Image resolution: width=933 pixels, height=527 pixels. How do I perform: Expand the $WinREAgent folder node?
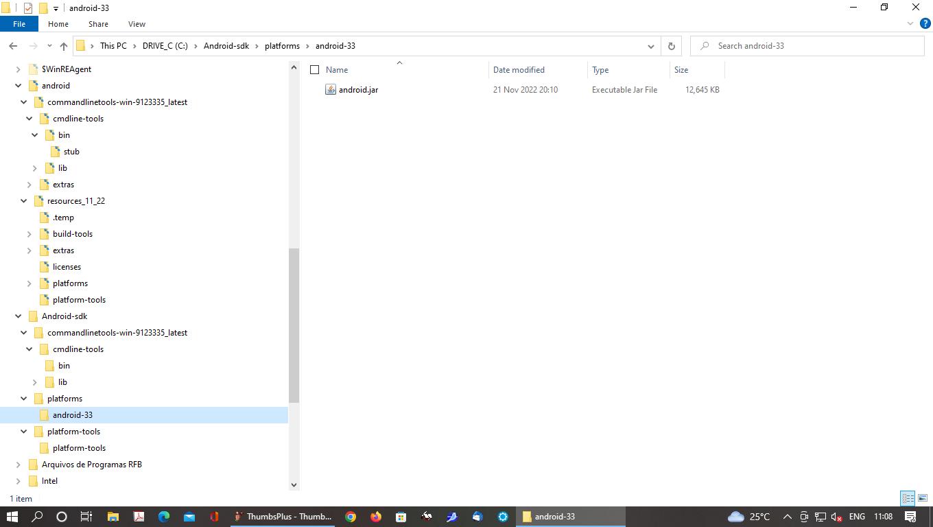(x=19, y=69)
